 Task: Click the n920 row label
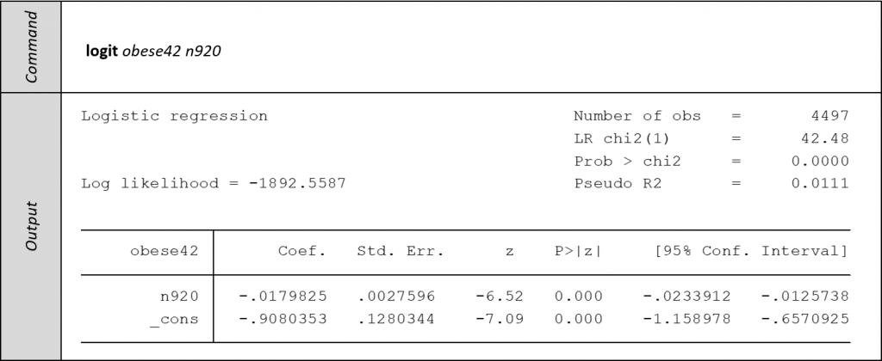(179, 296)
